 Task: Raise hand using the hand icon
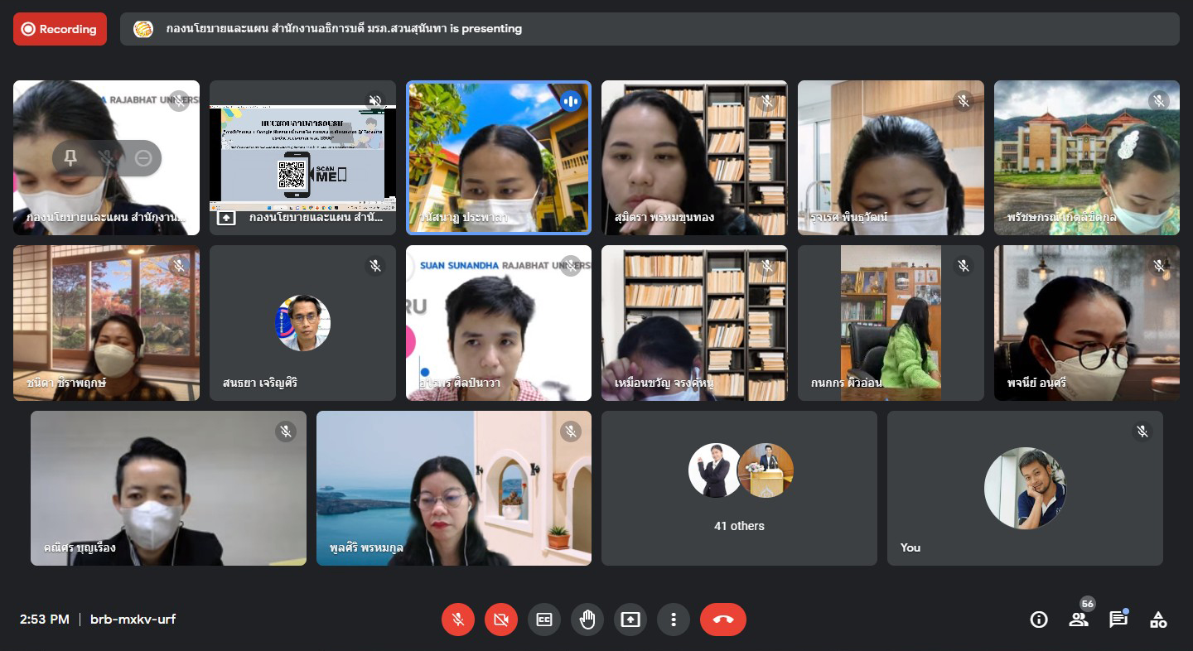[587, 620]
